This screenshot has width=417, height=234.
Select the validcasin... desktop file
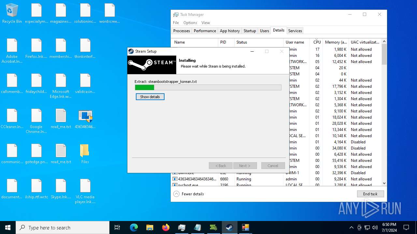(85, 84)
